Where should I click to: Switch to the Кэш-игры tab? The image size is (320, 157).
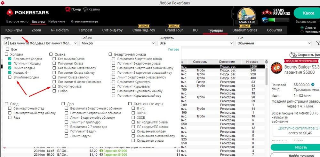[14, 30]
